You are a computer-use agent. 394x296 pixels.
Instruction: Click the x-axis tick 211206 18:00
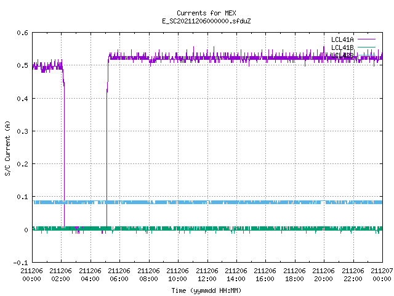294,275
